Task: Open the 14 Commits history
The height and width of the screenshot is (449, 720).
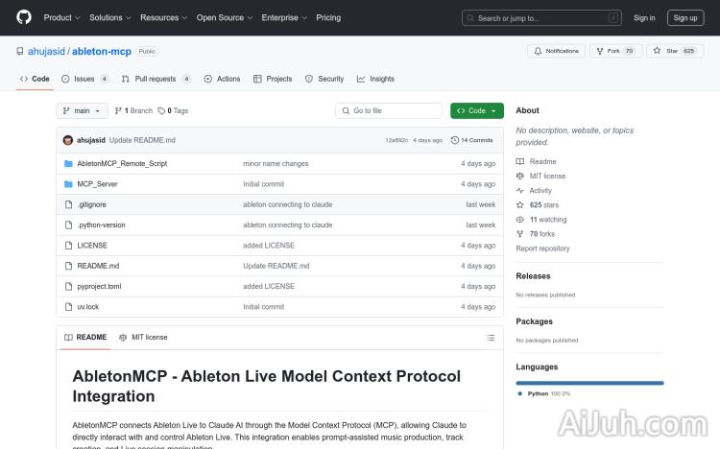Action: coord(476,140)
